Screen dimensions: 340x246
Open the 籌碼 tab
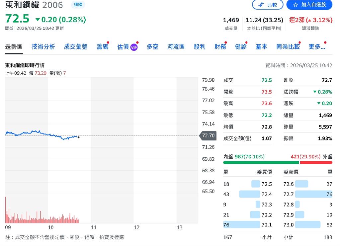point(103,46)
